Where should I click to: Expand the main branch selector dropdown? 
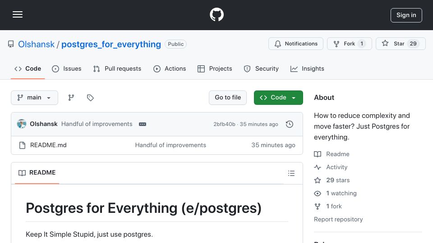[35, 98]
